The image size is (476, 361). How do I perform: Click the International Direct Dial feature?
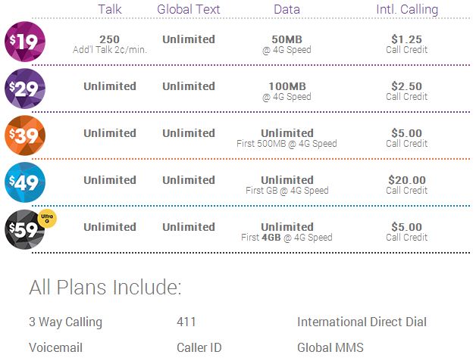point(362,322)
